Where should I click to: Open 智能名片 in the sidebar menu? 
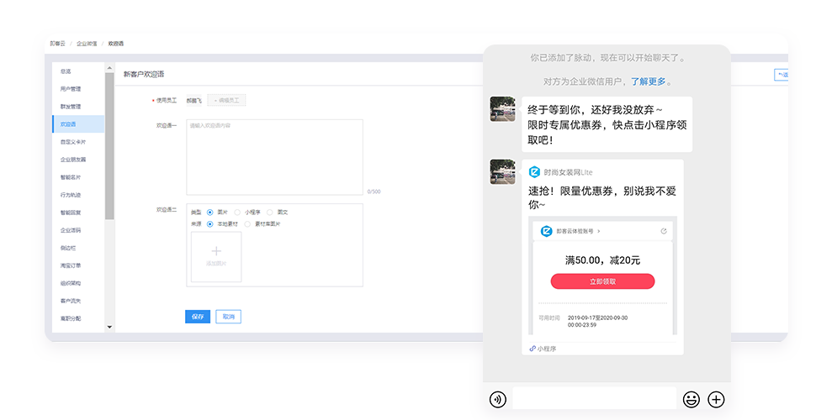[71, 177]
